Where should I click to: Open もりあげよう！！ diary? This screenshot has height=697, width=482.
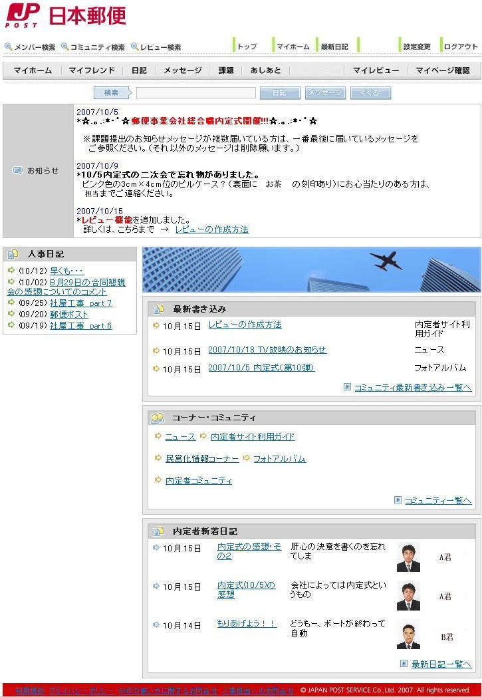pyautogui.click(x=247, y=624)
